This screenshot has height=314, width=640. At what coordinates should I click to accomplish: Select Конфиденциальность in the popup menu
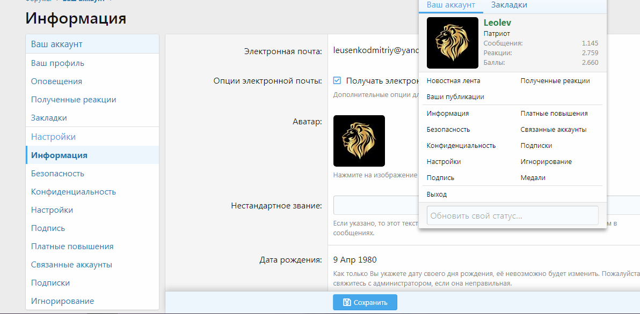tap(461, 145)
